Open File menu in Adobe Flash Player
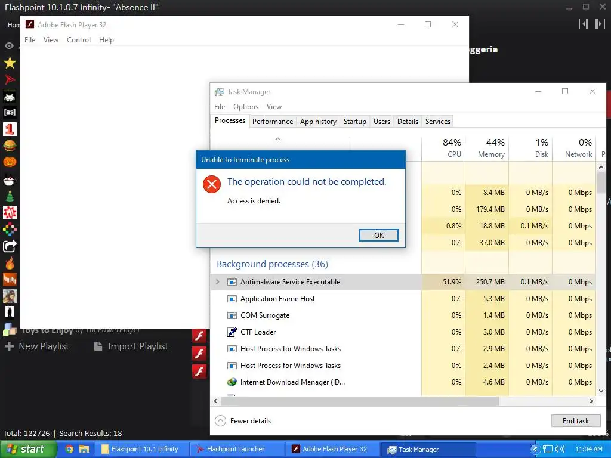 (30, 40)
